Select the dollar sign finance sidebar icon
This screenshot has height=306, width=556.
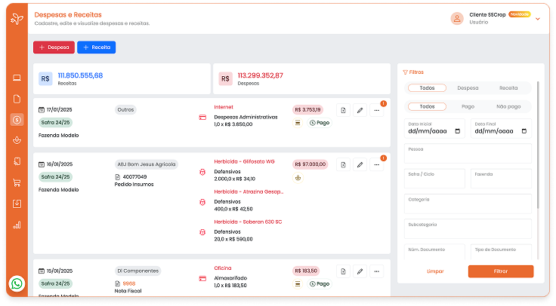coord(17,119)
